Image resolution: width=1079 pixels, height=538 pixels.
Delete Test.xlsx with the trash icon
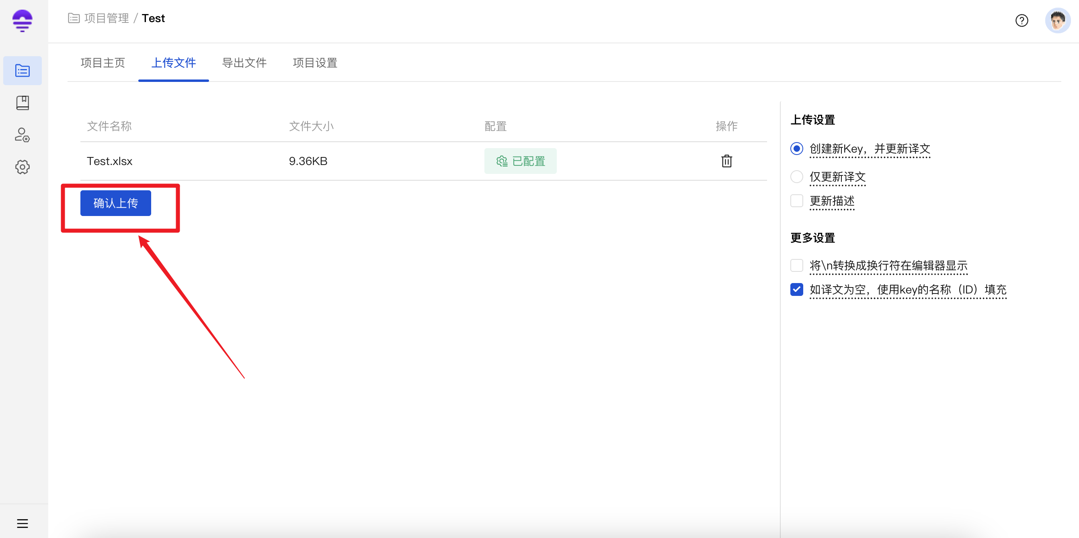(726, 161)
